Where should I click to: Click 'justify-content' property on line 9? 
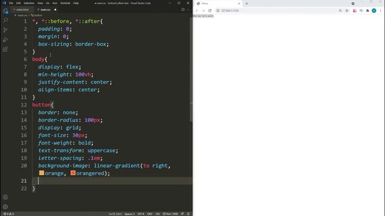(61, 82)
